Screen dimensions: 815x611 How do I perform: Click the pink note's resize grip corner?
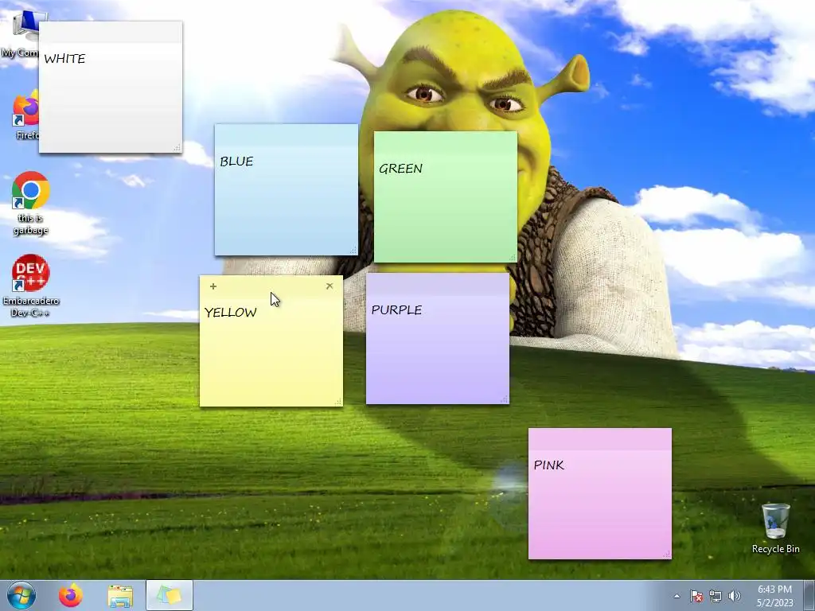pos(666,555)
